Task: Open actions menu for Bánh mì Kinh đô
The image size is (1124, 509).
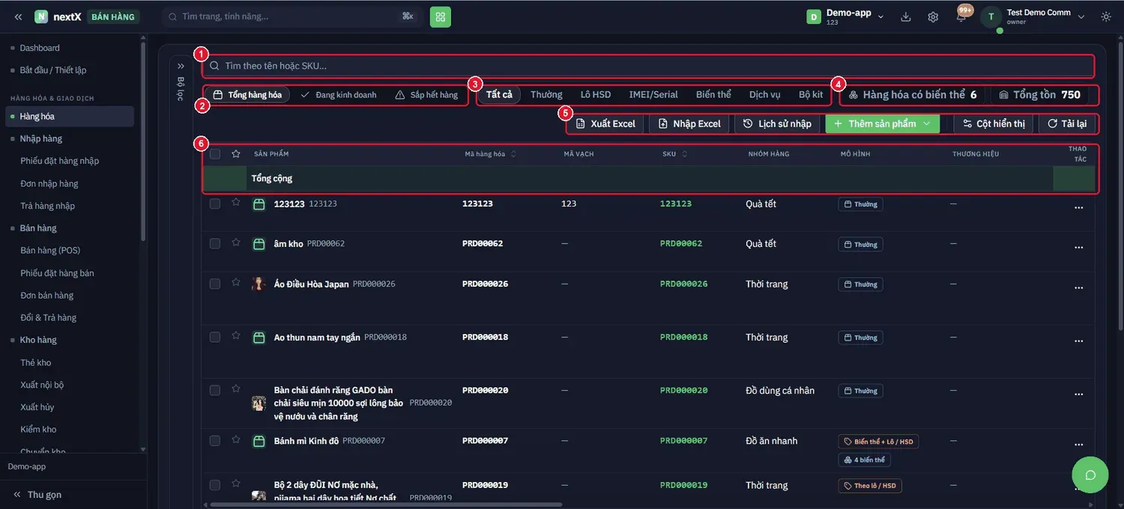Action: coord(1078,444)
